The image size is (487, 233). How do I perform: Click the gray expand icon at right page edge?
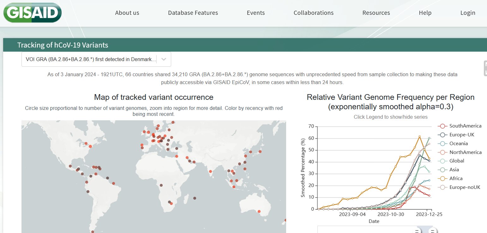coord(485,68)
